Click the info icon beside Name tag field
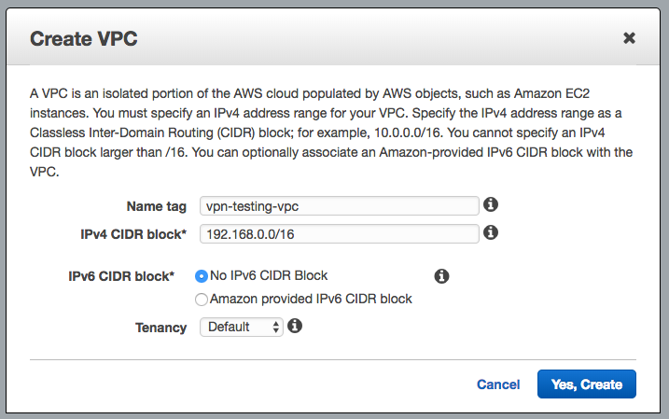The height and width of the screenshot is (419, 669). tap(491, 205)
